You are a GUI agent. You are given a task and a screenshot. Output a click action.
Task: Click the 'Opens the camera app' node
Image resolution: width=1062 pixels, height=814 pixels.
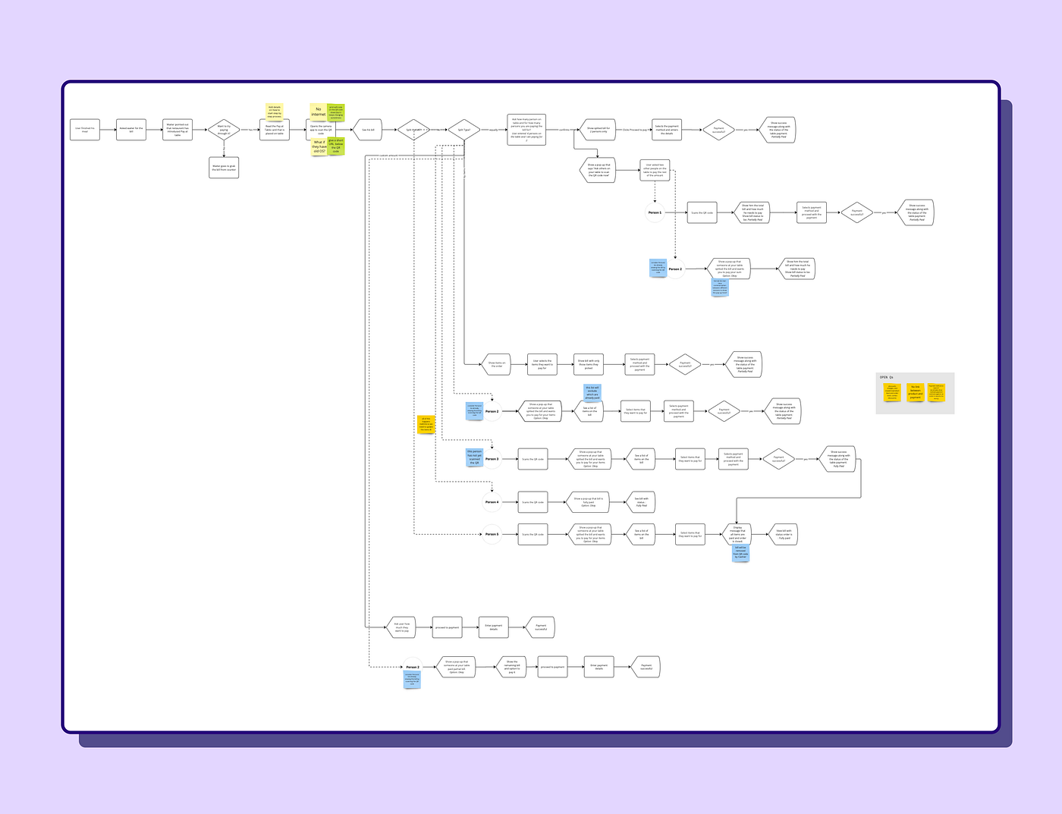click(x=321, y=130)
